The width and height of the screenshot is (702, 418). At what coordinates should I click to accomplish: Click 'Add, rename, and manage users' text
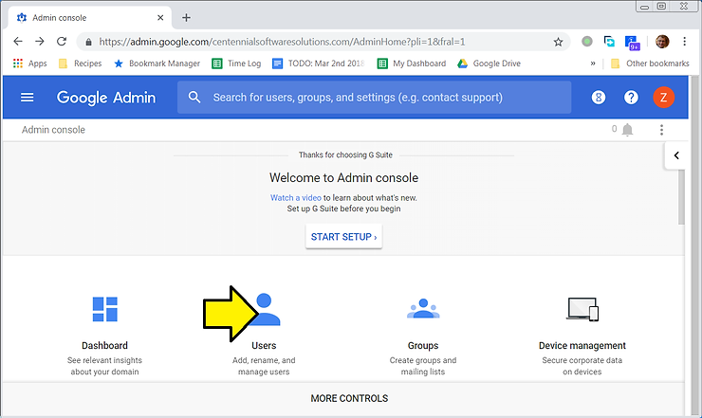264,366
